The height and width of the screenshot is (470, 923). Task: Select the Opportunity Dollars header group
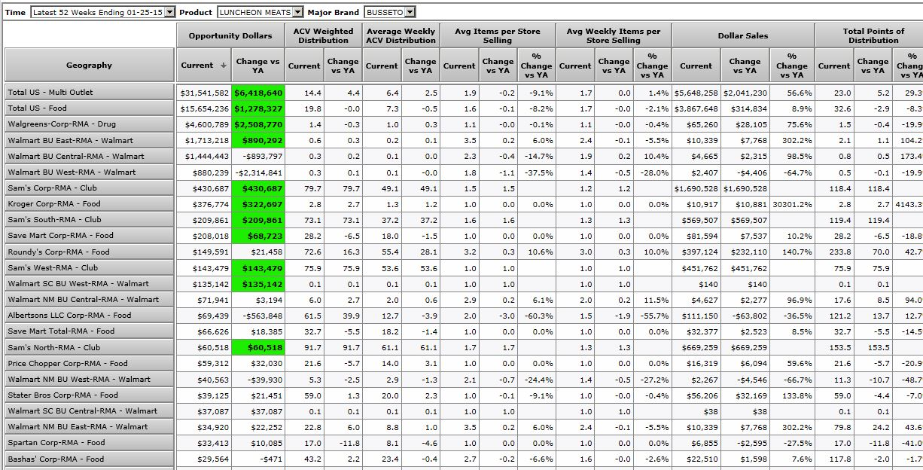[x=230, y=35]
